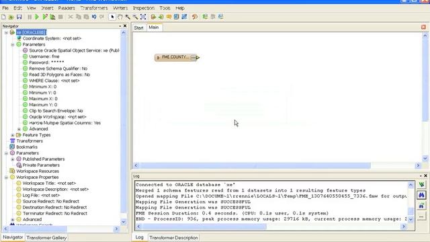Click the add reader icon

coord(153,17)
